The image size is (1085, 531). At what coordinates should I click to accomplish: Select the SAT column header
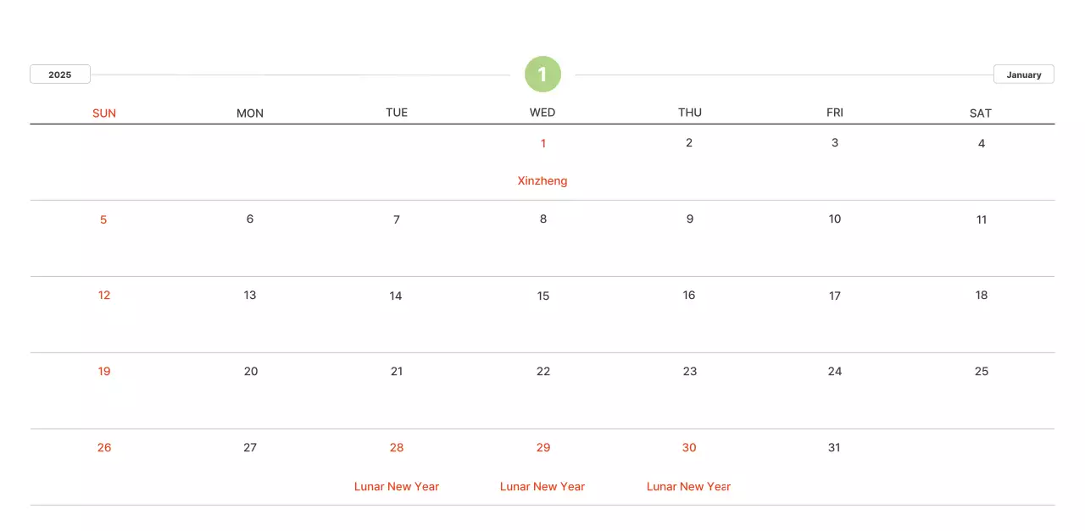click(x=981, y=113)
